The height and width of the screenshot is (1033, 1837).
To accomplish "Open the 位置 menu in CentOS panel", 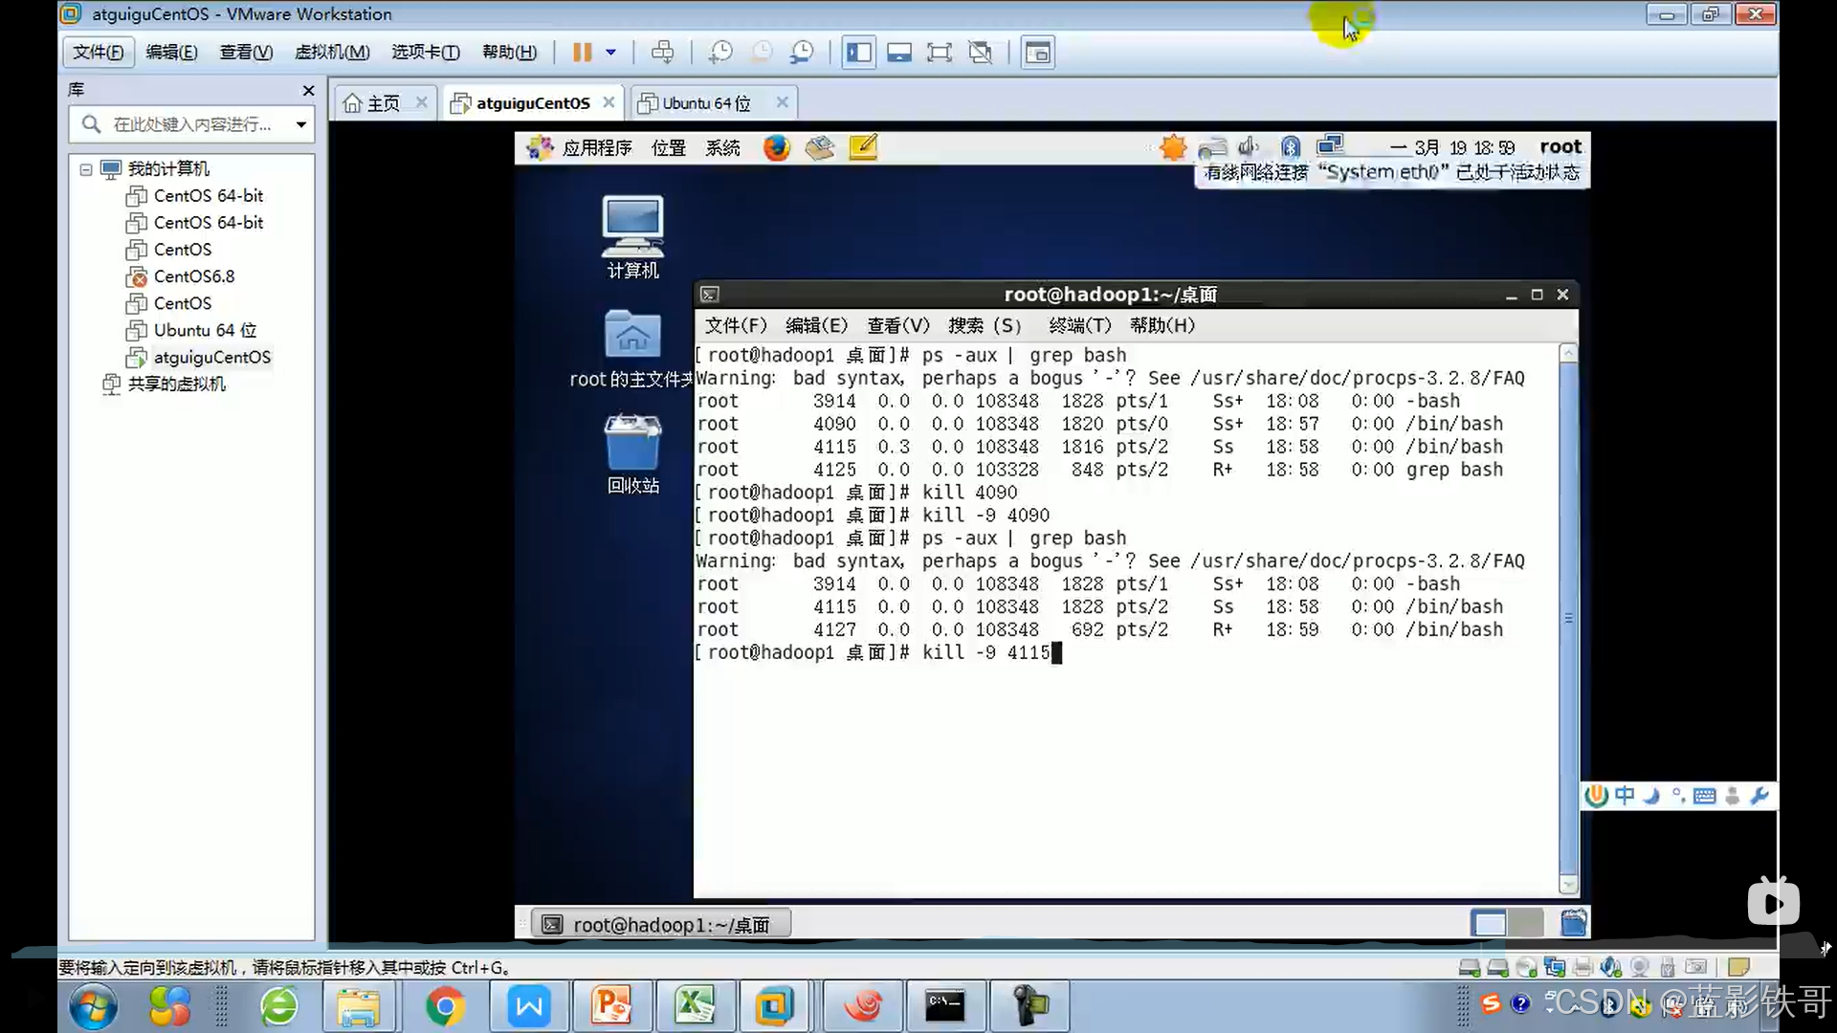I will pyautogui.click(x=669, y=147).
